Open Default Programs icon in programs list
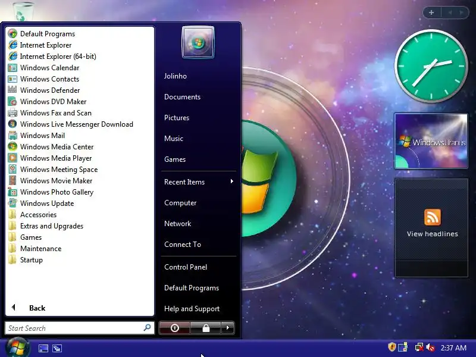The height and width of the screenshot is (357, 476). (x=12, y=34)
